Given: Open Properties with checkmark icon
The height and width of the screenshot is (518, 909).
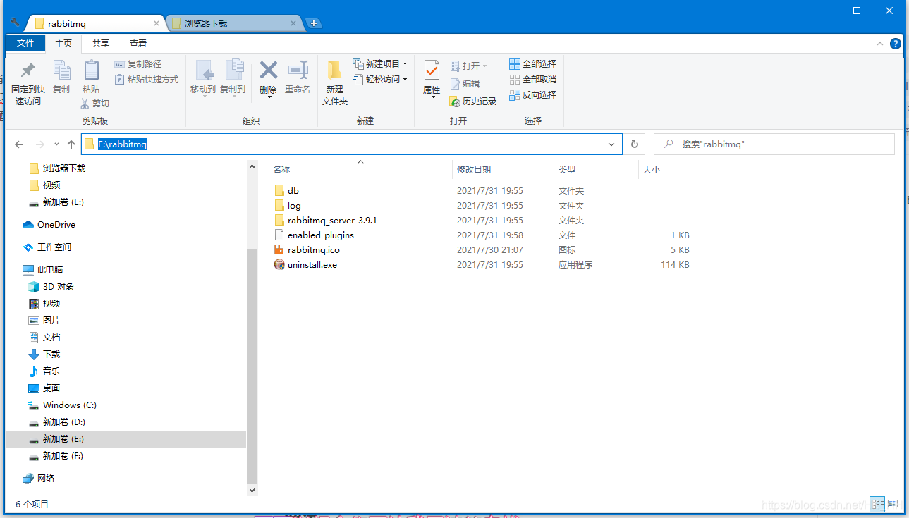Looking at the screenshot, I should point(432,70).
